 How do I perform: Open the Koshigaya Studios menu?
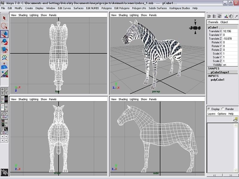180,8
